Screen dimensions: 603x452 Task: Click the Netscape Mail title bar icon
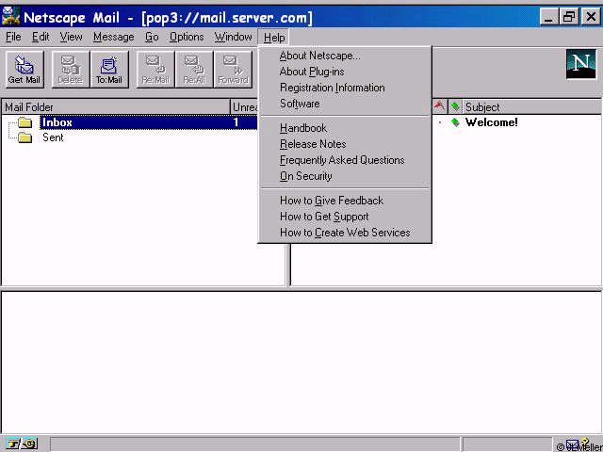[x=10, y=16]
